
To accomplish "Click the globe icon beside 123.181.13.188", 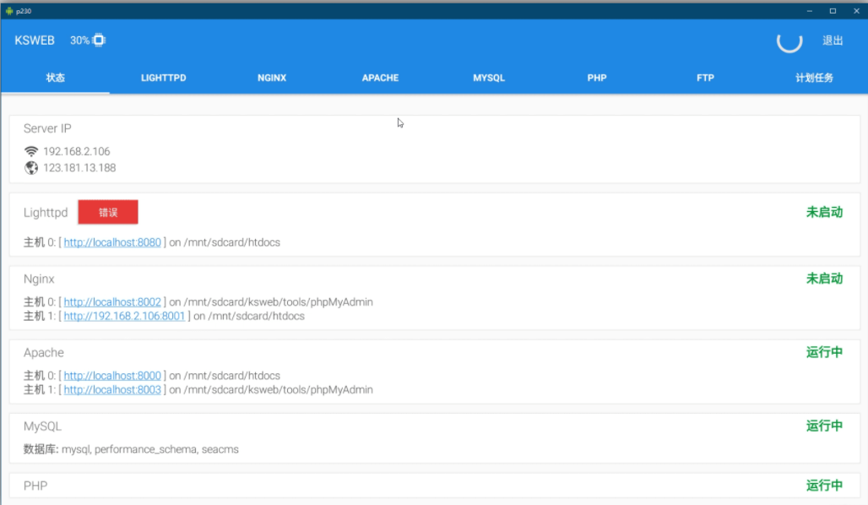I will click(31, 168).
